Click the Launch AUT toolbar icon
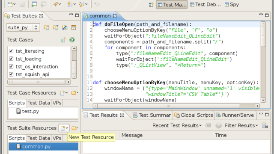Screen dimensions: 274x154 click(x=34, y=4)
